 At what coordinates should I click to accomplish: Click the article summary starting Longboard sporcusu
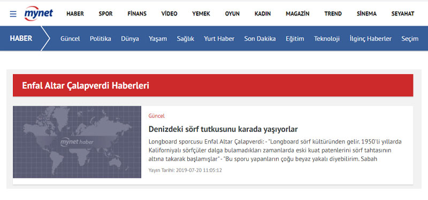click(275, 150)
